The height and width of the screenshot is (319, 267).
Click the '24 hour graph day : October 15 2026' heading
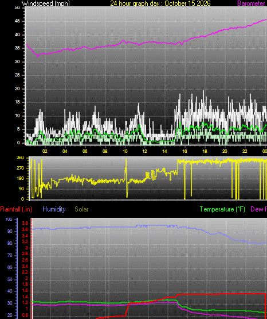(x=160, y=3)
